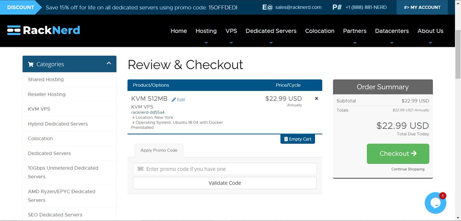This screenshot has height=221, width=461.
Task: Click the Continue Shopping link
Action: click(x=408, y=169)
